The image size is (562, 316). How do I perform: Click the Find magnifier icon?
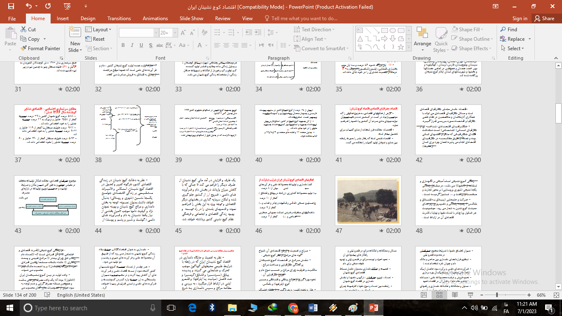[x=503, y=30]
